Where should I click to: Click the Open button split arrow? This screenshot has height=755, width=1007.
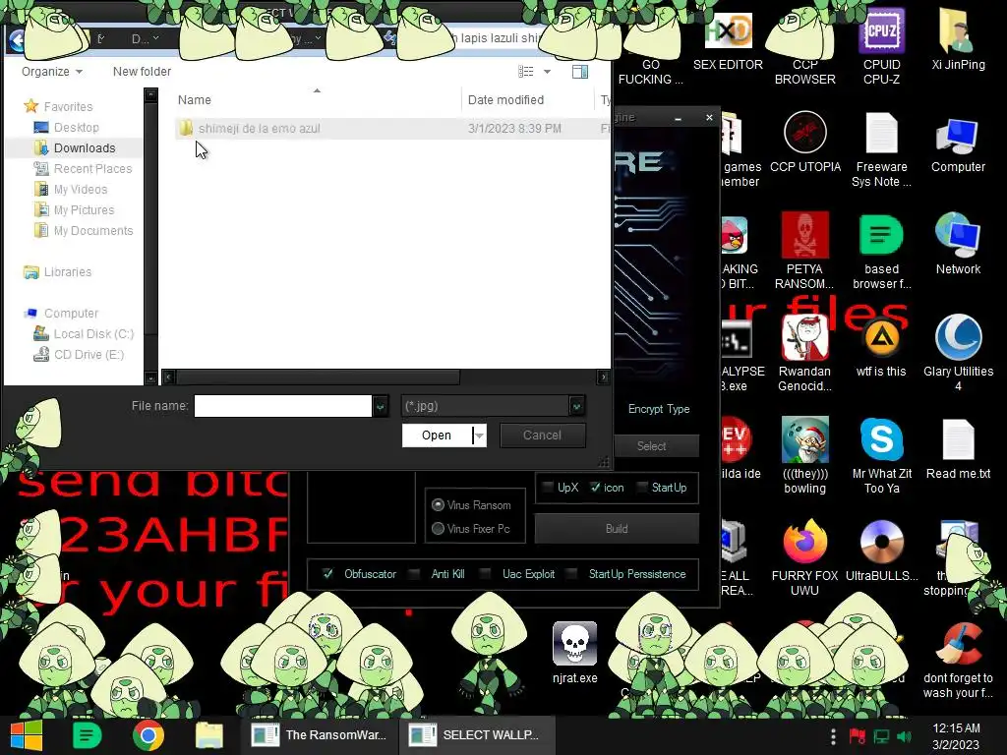tap(479, 436)
